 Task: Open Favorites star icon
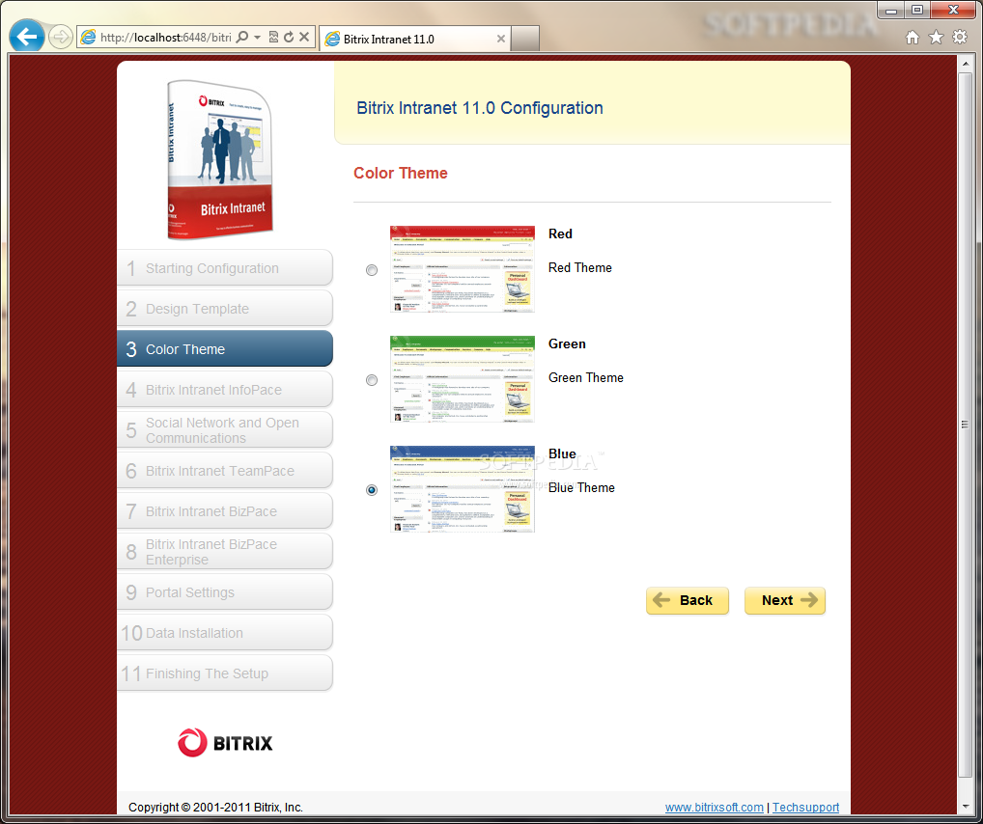(x=936, y=38)
